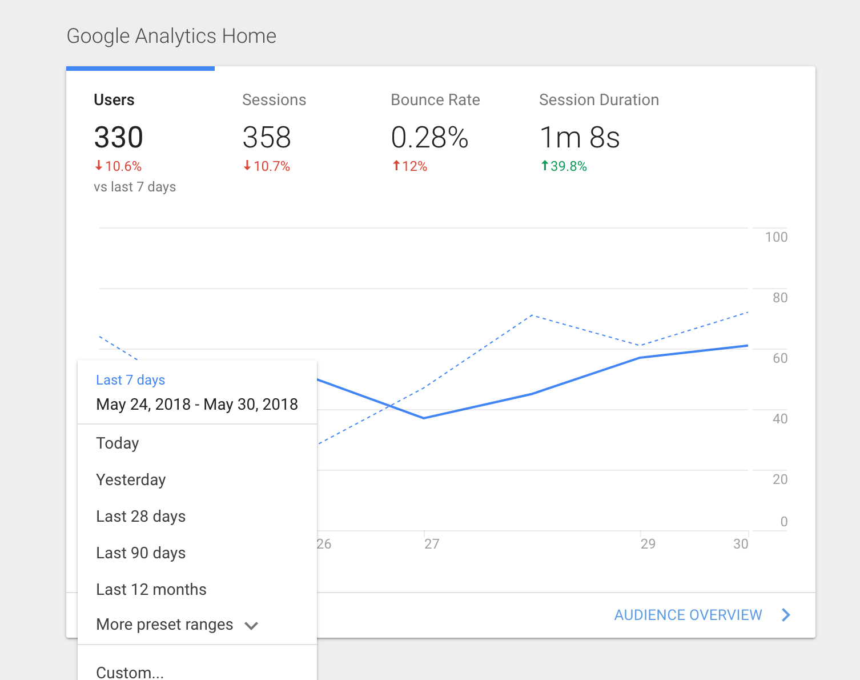860x680 pixels.
Task: Click the y-axis label 20
Action: click(780, 479)
